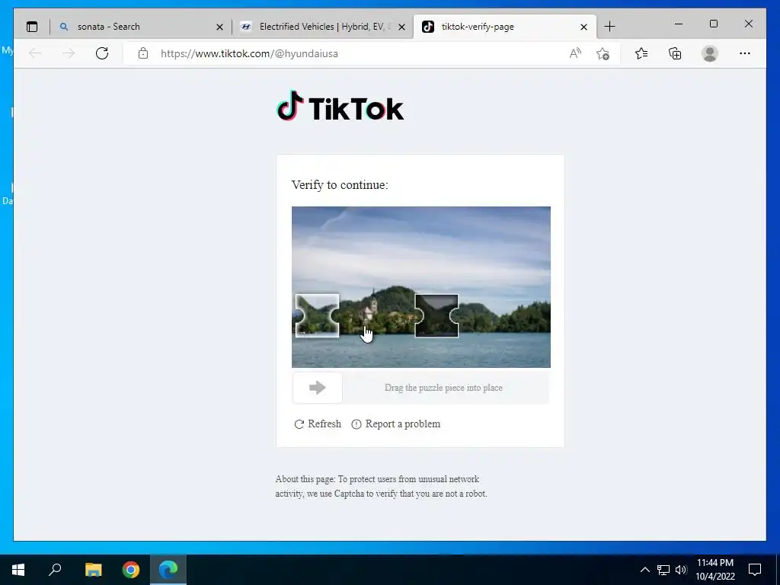The width and height of the screenshot is (780, 585).
Task: Select the tiktok-verify-page tab
Action: (x=504, y=27)
